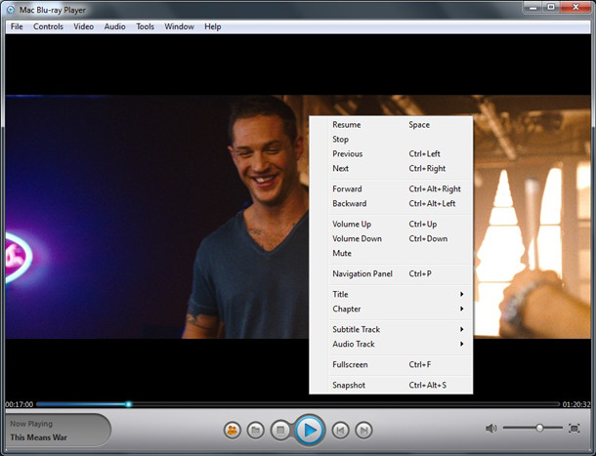Take a Snapshot from the context menu
The width and height of the screenshot is (596, 456).
coord(391,385)
